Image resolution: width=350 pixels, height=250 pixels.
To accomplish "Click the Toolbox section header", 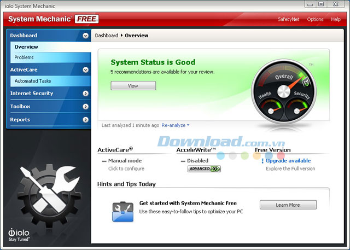I will point(49,107).
